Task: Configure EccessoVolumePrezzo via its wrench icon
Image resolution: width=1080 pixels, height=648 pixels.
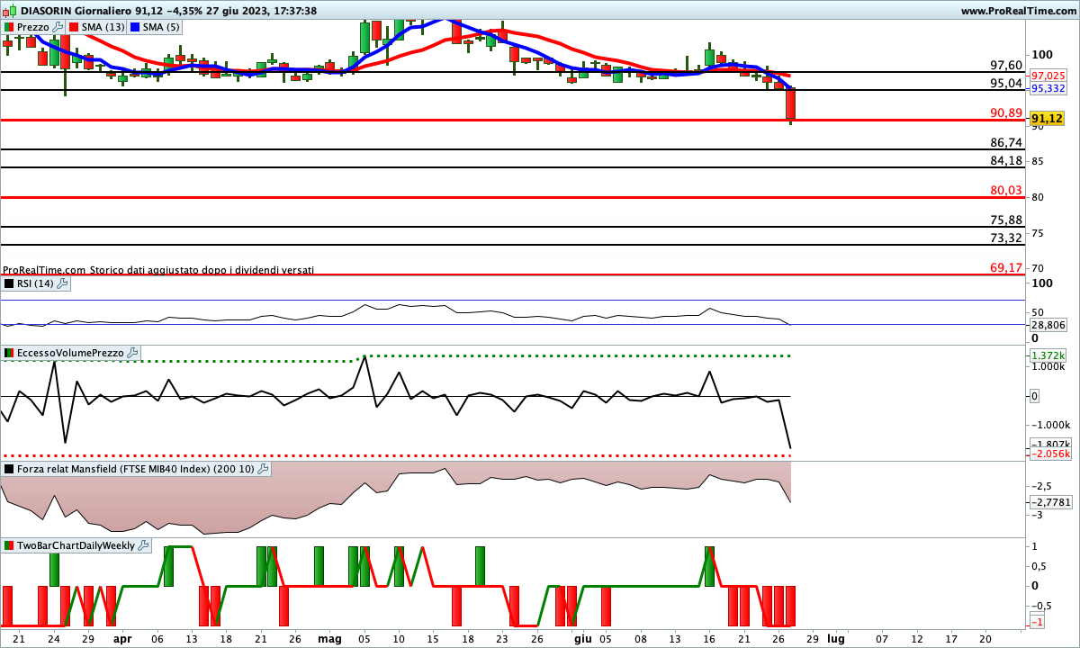Action: pos(133,354)
